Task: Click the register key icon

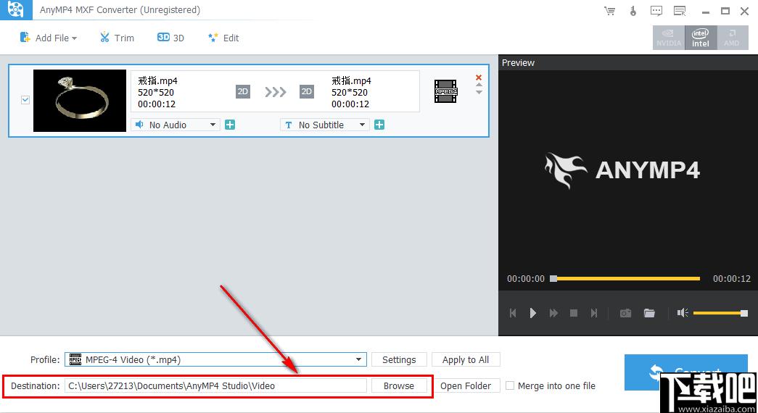Action: click(x=633, y=11)
